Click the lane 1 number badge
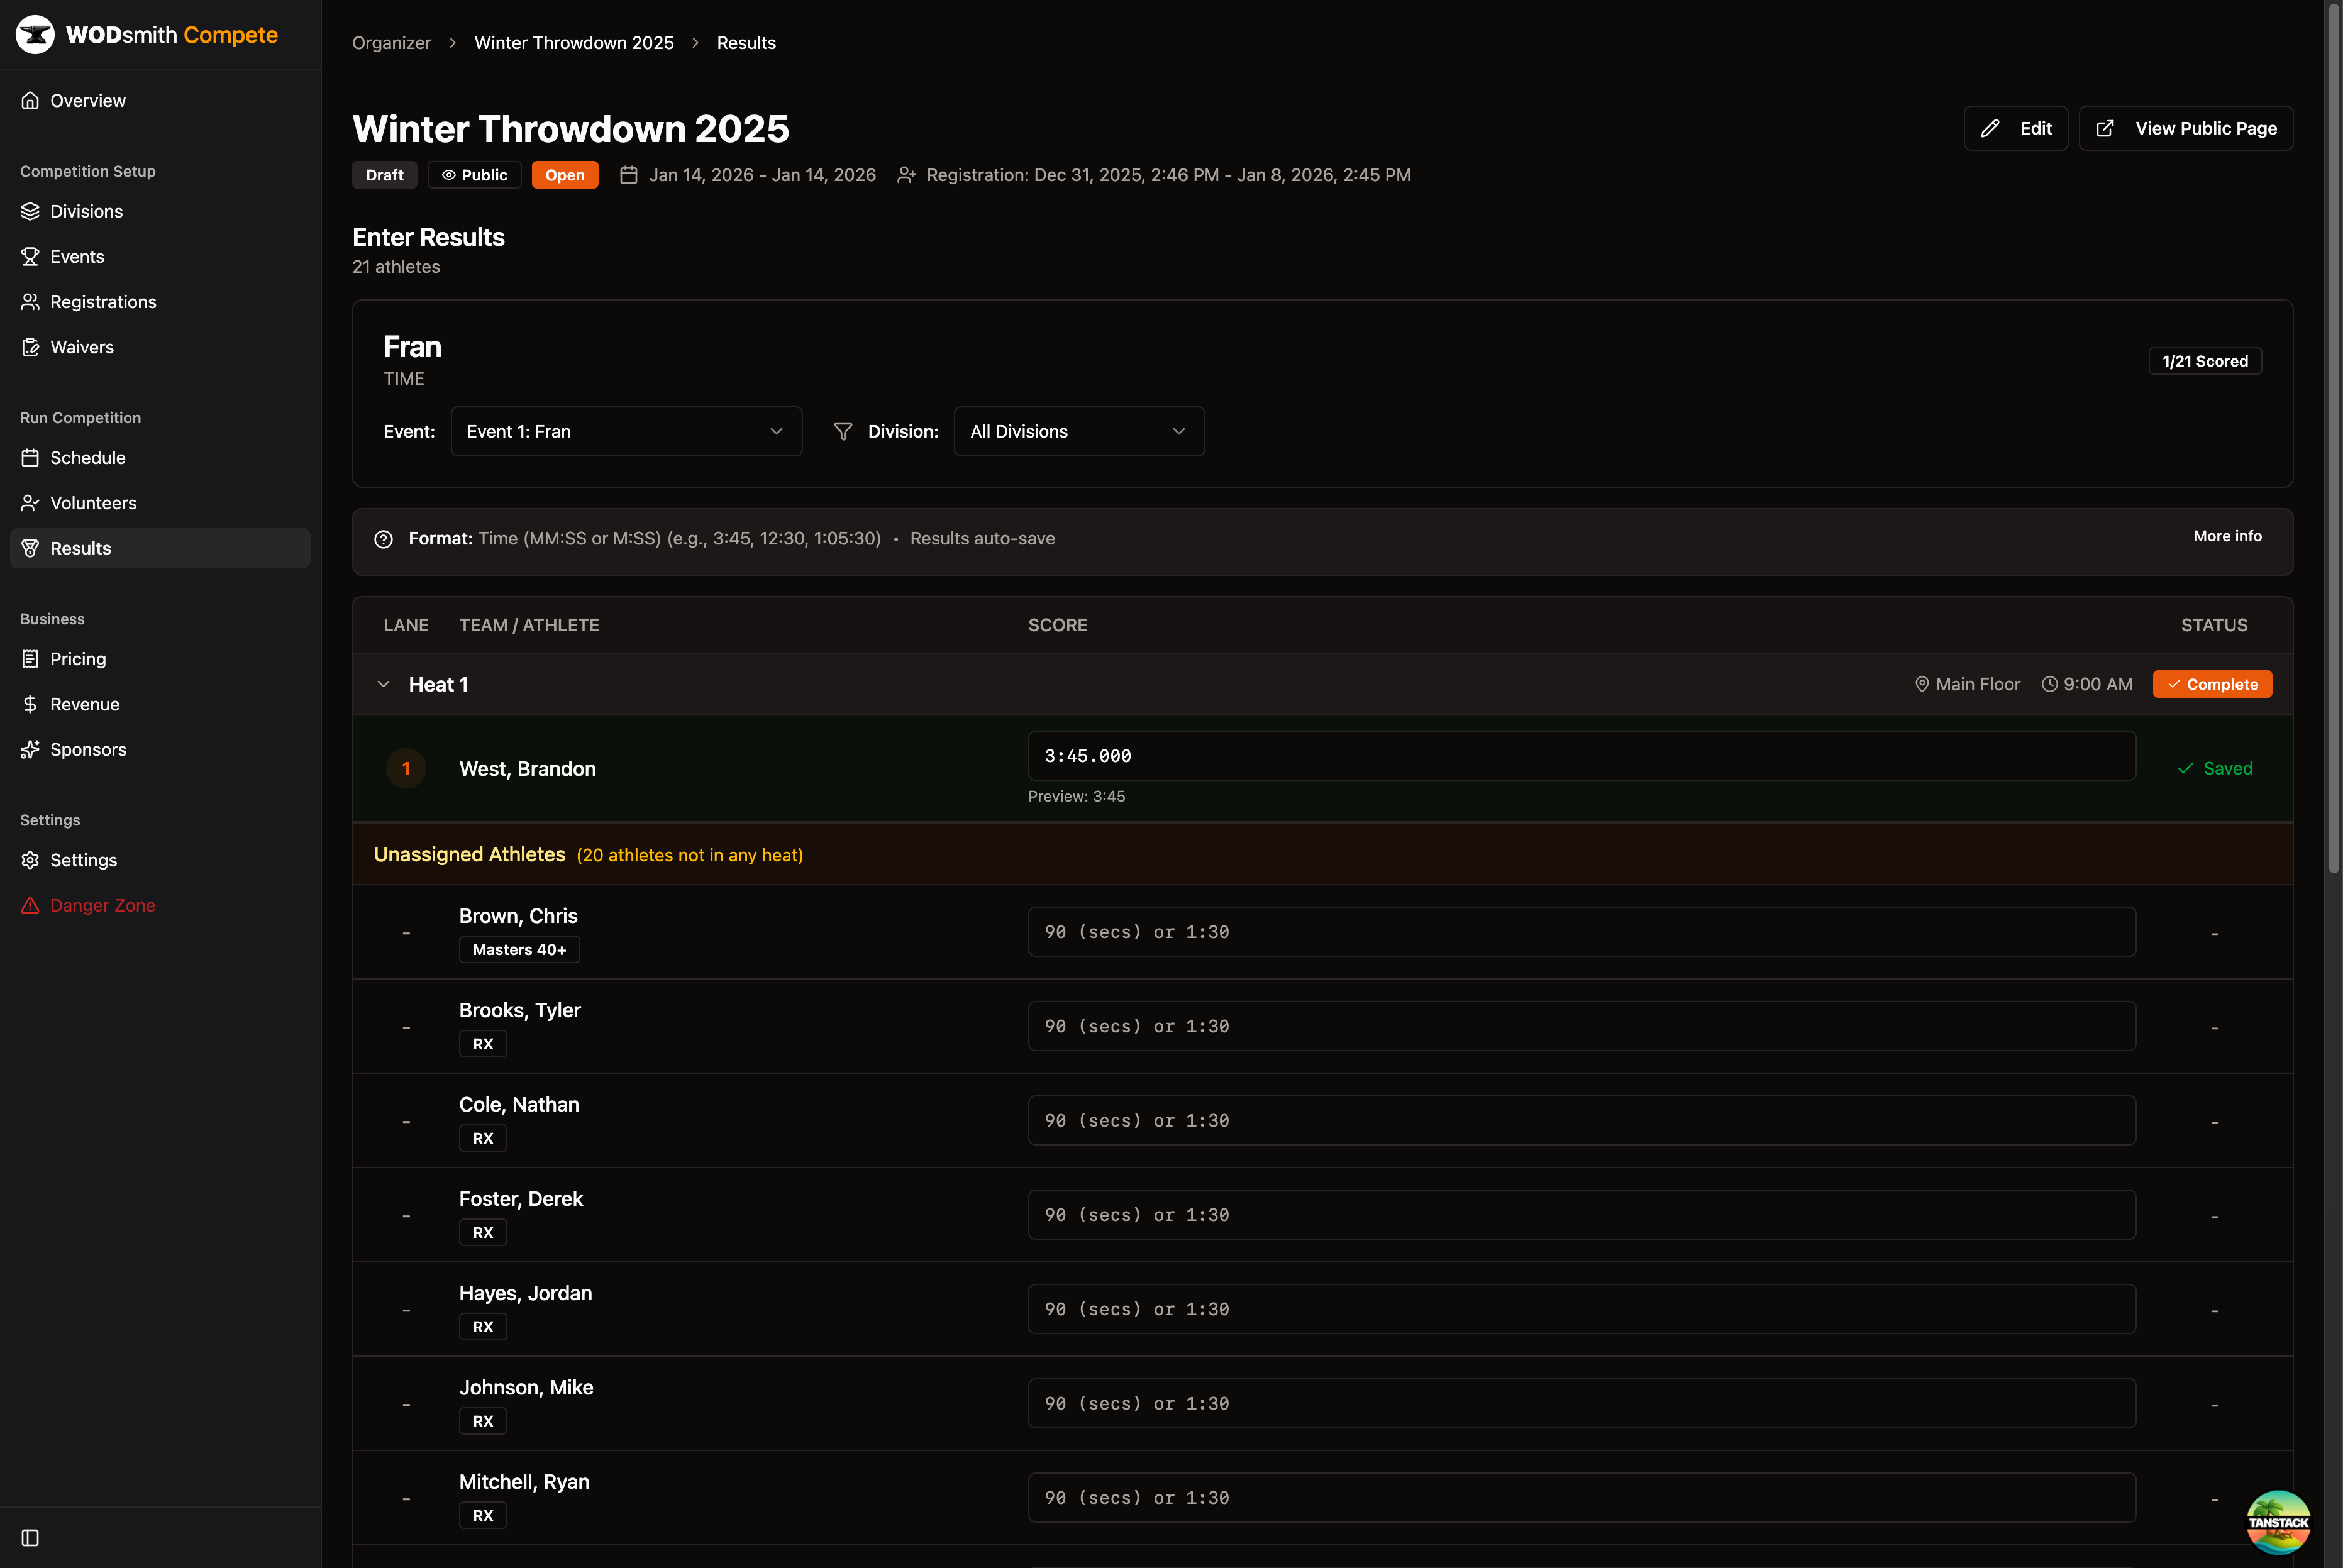Viewport: 2343px width, 1568px height. pos(406,768)
